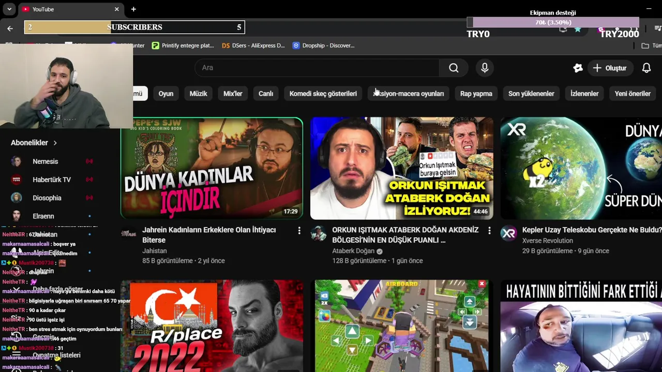662x372 pixels.
Task: Open Diosophia channel avatar
Action: [x=17, y=198]
